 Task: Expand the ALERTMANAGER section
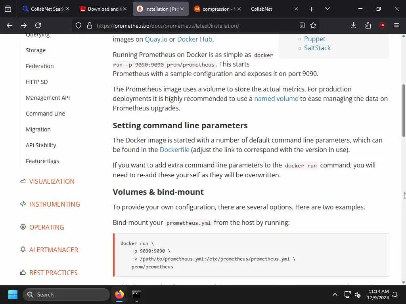[x=54, y=250]
